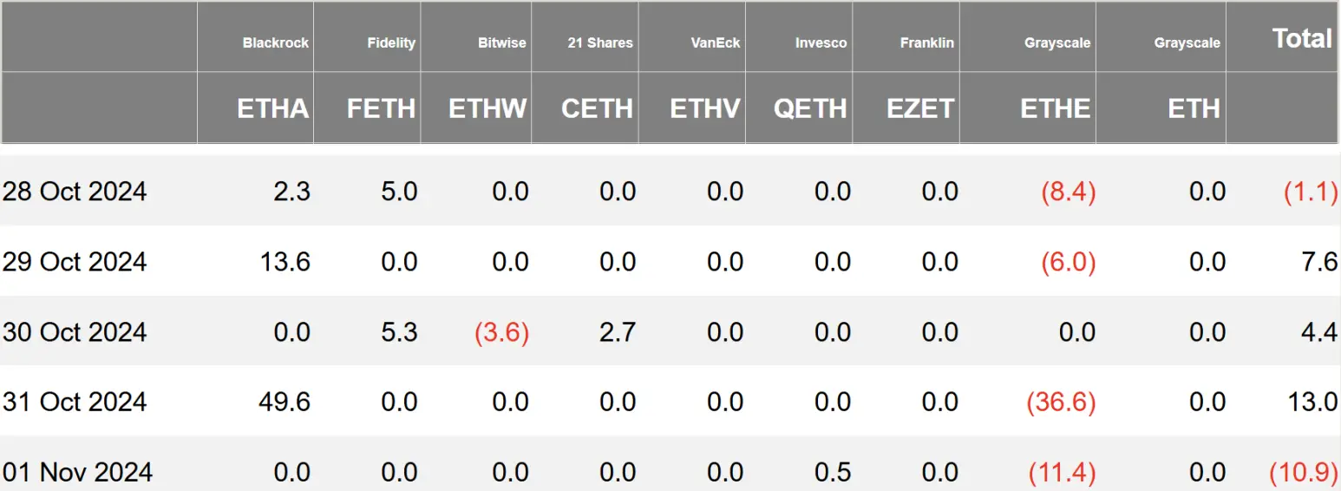Viewport: 1341px width, 491px height.
Task: Select the 2.7 CETH inflow cell
Action: point(618,331)
